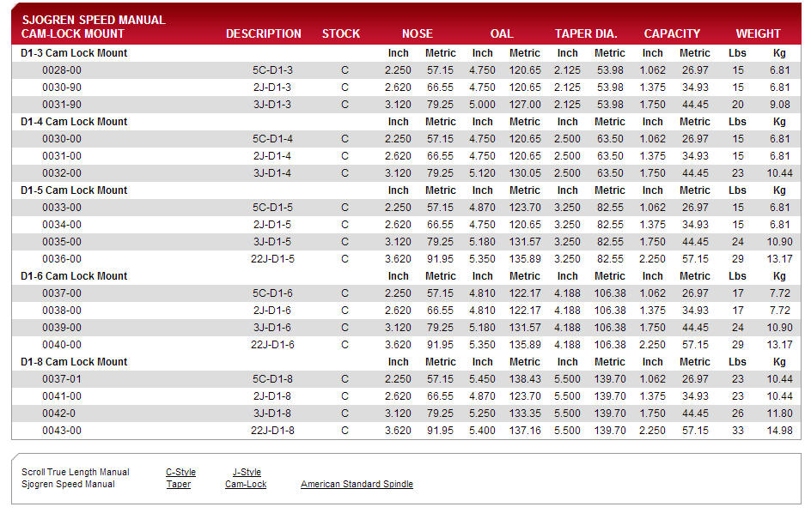Select part number 0041-00
811x513 pixels.
[x=62, y=396]
